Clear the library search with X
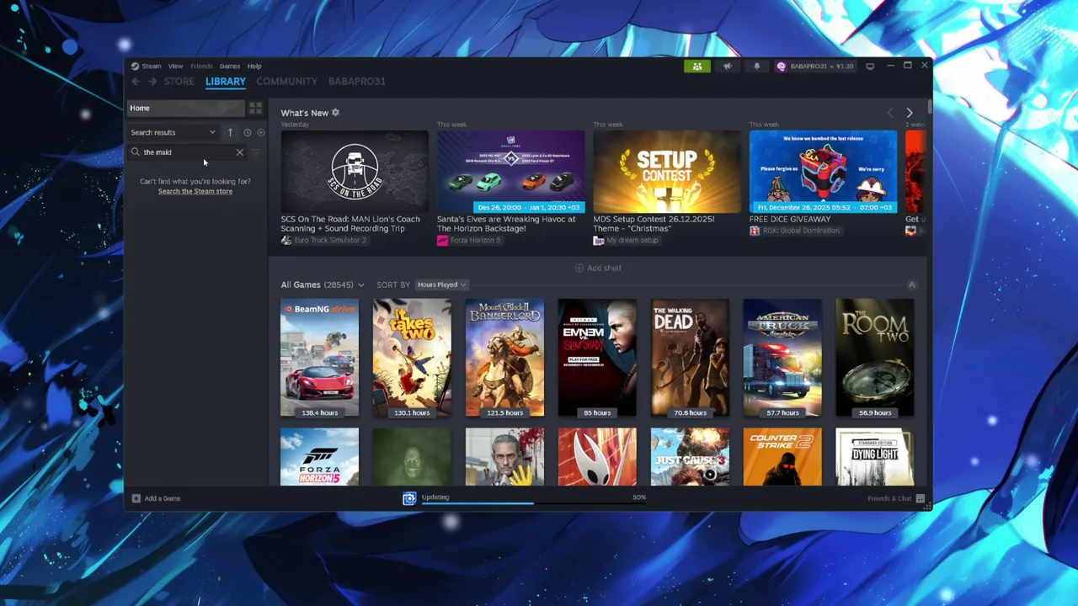Image resolution: width=1078 pixels, height=606 pixels. click(239, 152)
